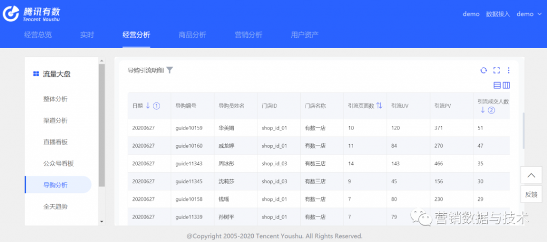Switch to column layout view icon
This screenshot has height=242, width=547.
(506, 85)
